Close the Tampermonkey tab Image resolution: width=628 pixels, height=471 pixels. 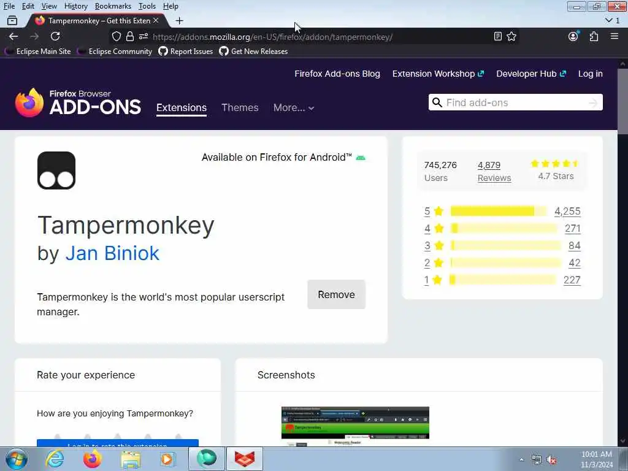(x=156, y=20)
